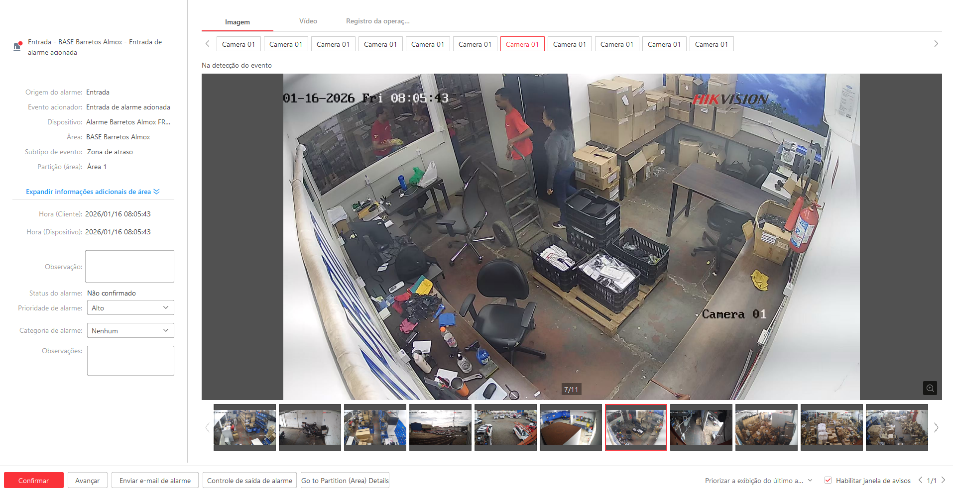This screenshot has width=953, height=493.
Task: Click the Observação text field
Action: pos(129,267)
